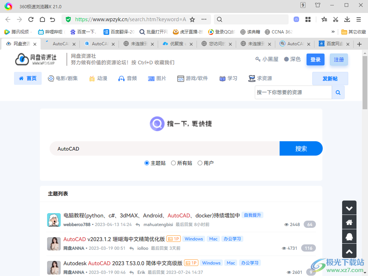The image size is (368, 276).
Task: Click the browser address bar URL
Action: tap(130, 19)
